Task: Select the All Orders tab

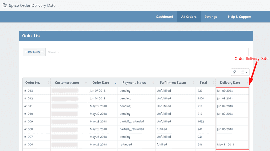Action: pyautogui.click(x=189, y=17)
